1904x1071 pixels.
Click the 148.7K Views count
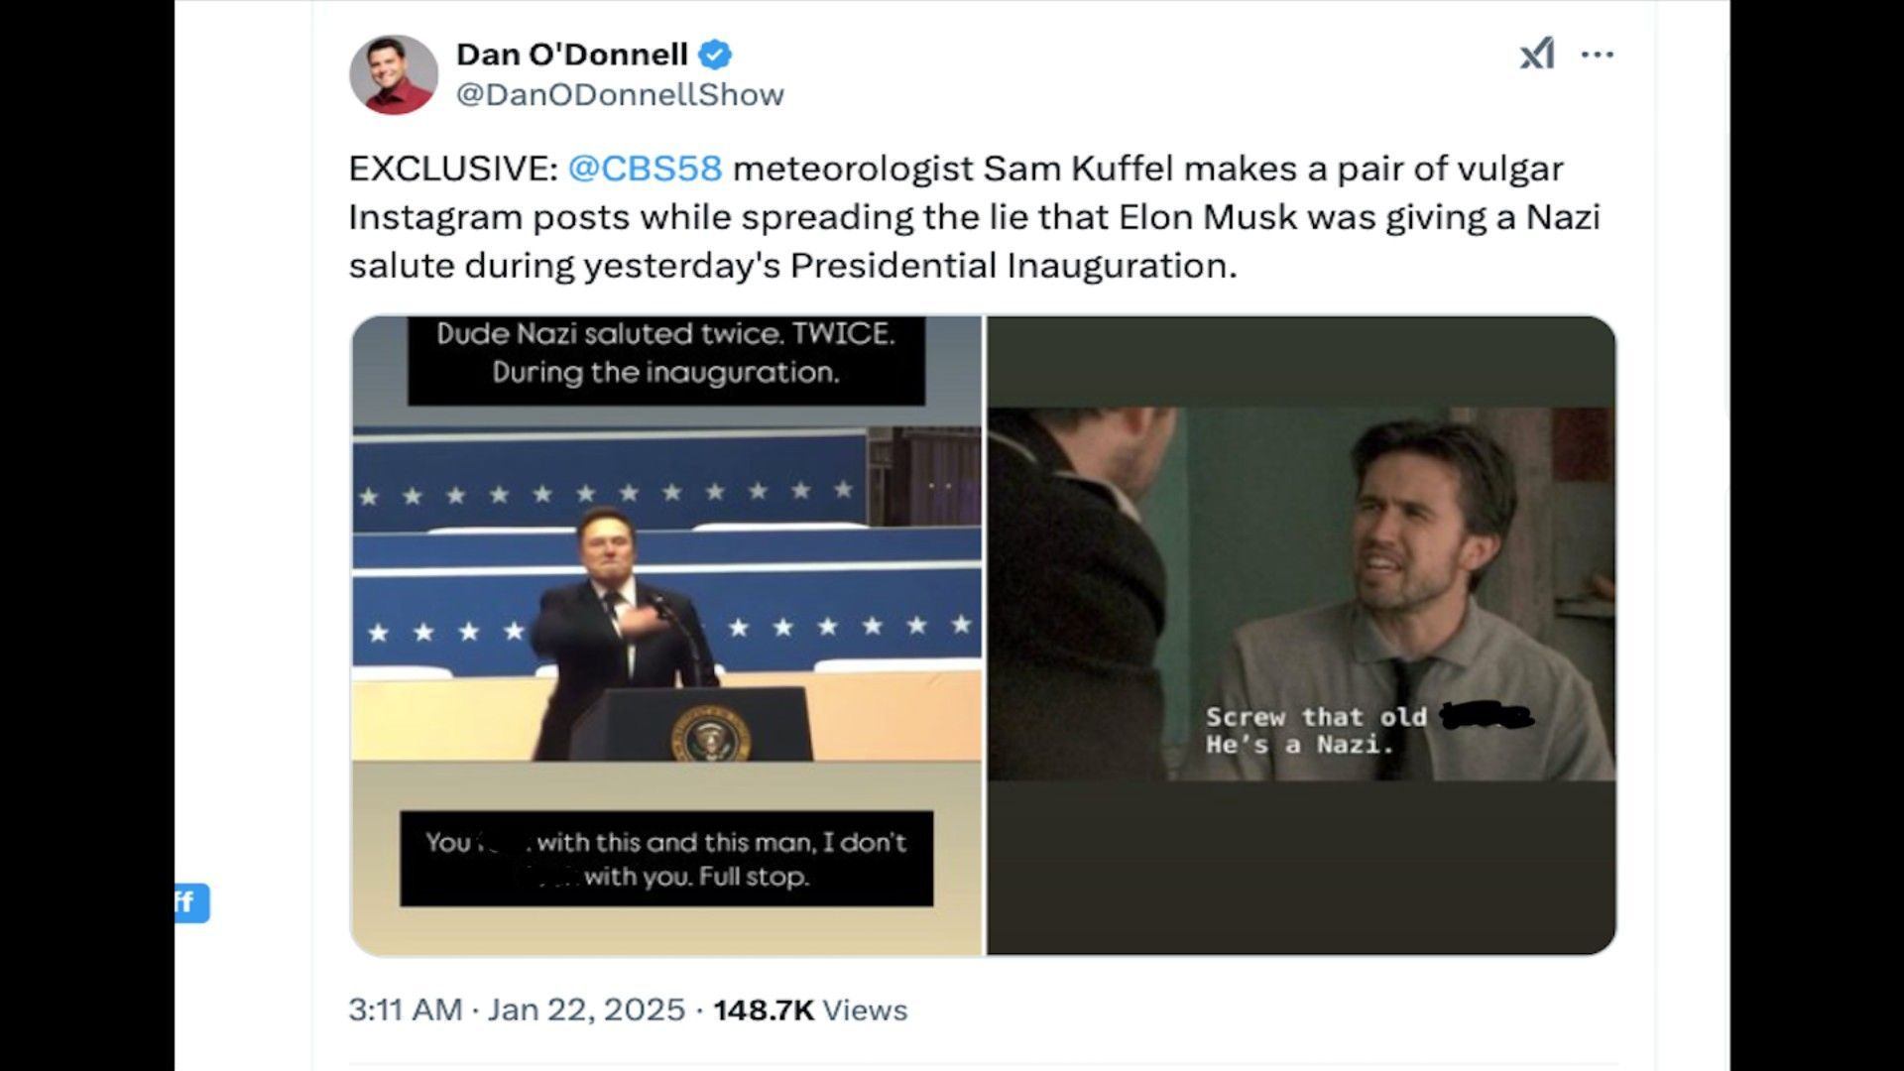[810, 1010]
